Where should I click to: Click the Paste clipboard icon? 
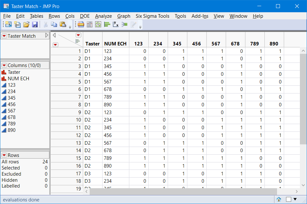click(x=63, y=24)
